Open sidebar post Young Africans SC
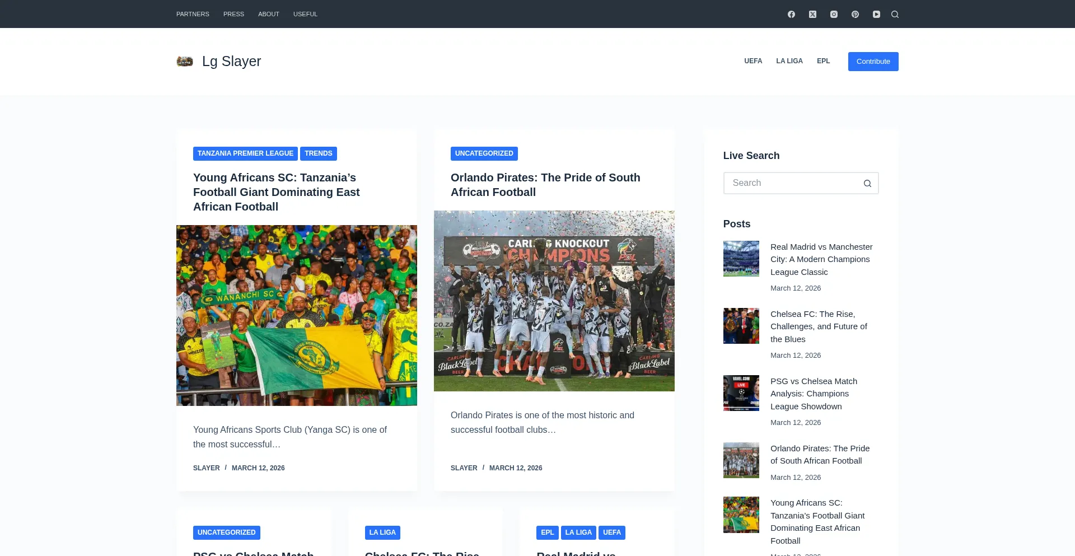The width and height of the screenshot is (1075, 556). click(817, 522)
